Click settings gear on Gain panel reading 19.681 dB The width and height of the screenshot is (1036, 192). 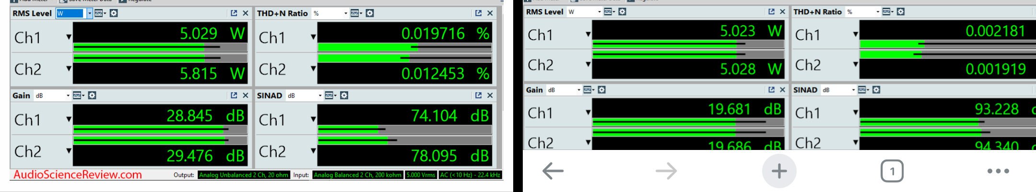coord(602,90)
